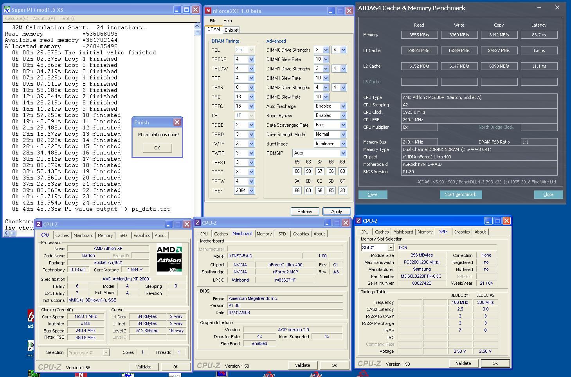
Task: Expand the TRFC value dropdown
Action: (x=251, y=106)
